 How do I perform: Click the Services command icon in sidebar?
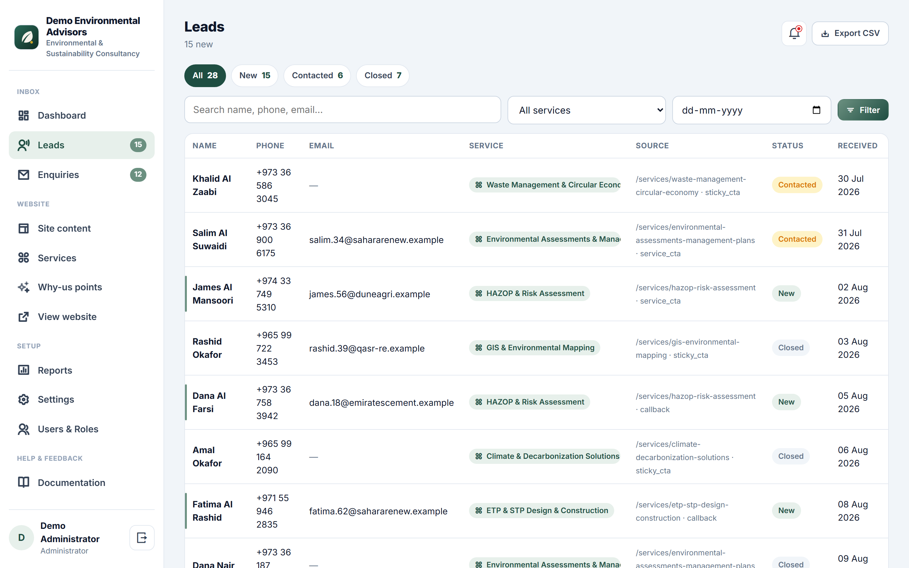24,258
